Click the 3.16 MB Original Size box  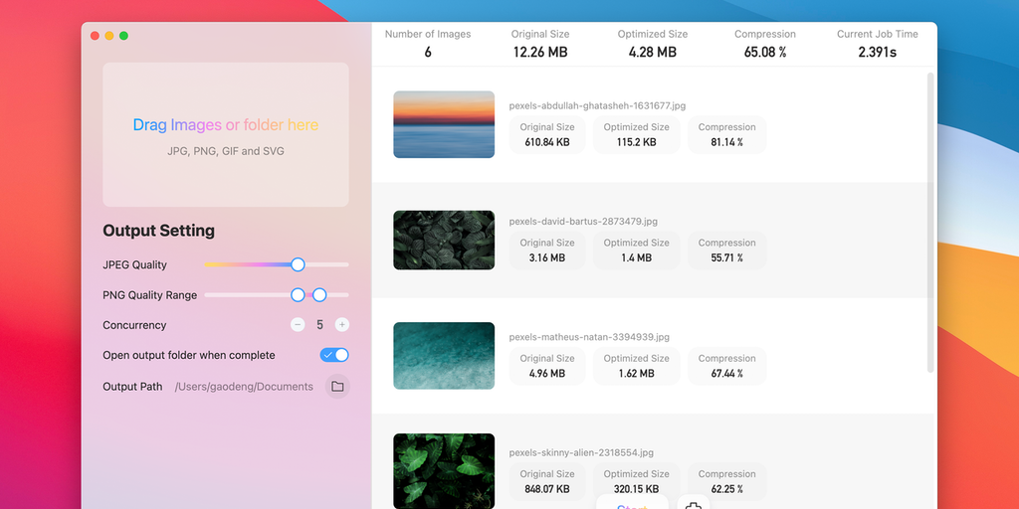click(x=547, y=250)
